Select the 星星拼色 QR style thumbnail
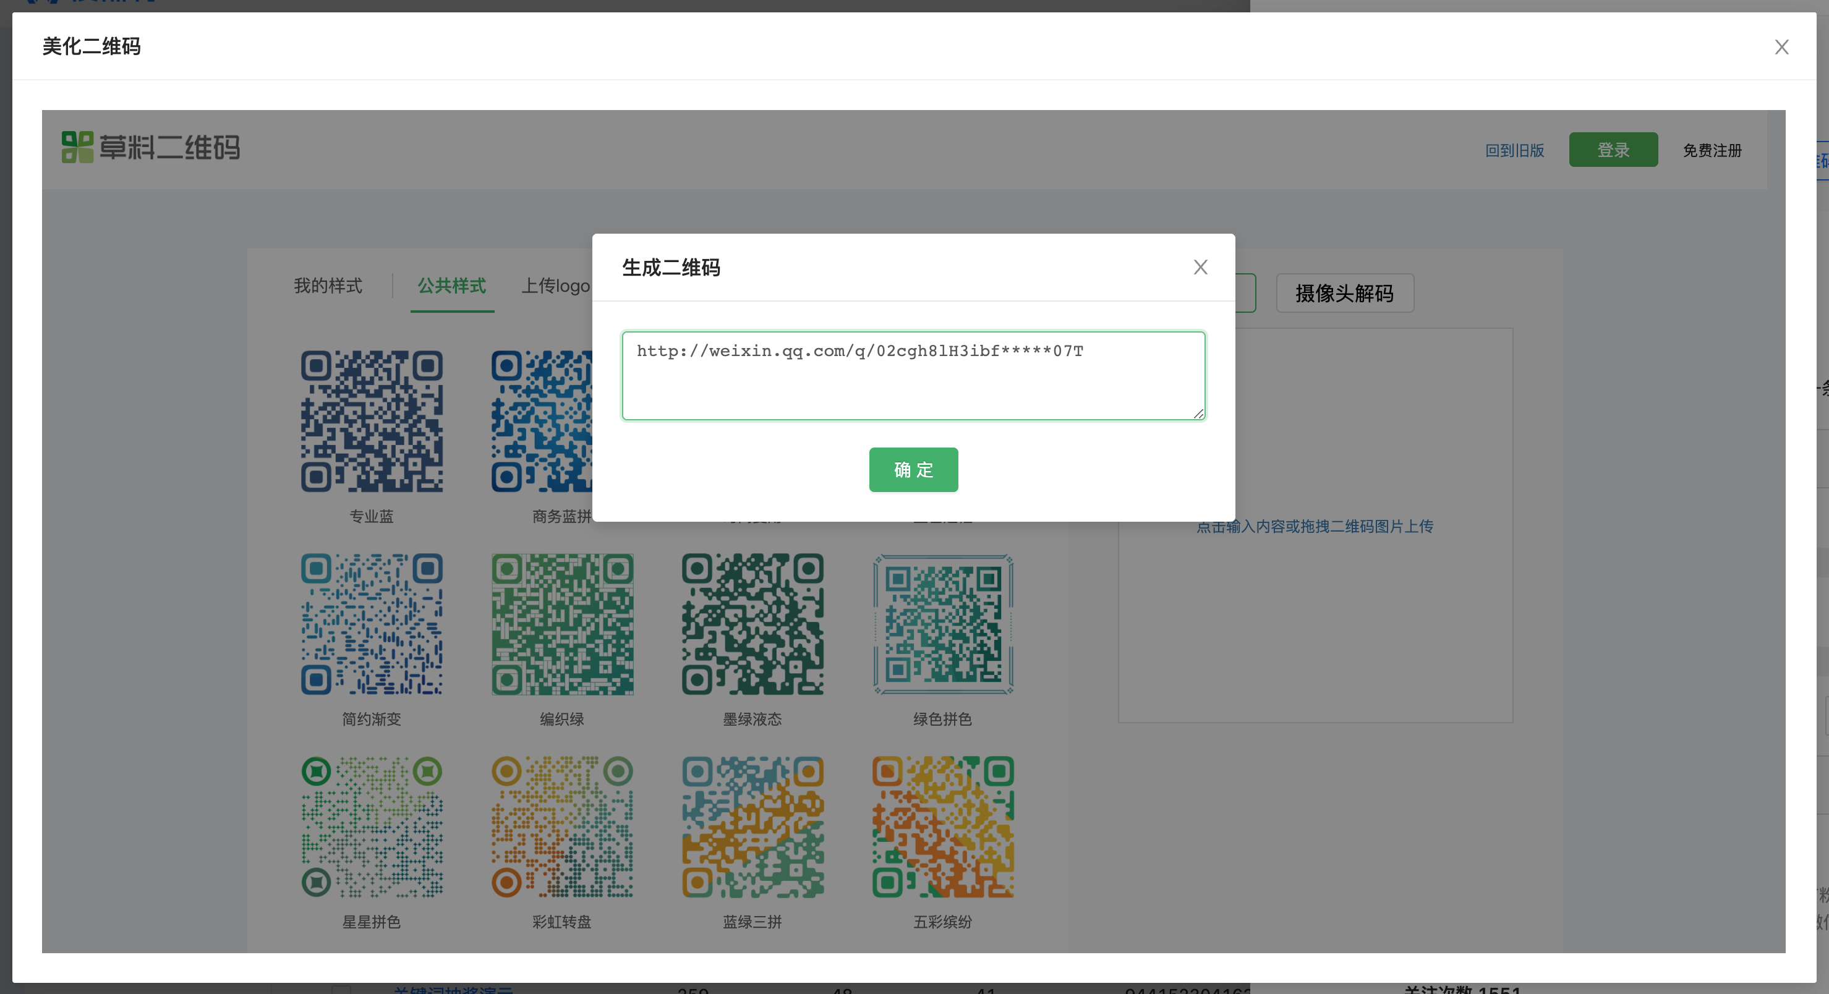 372,827
